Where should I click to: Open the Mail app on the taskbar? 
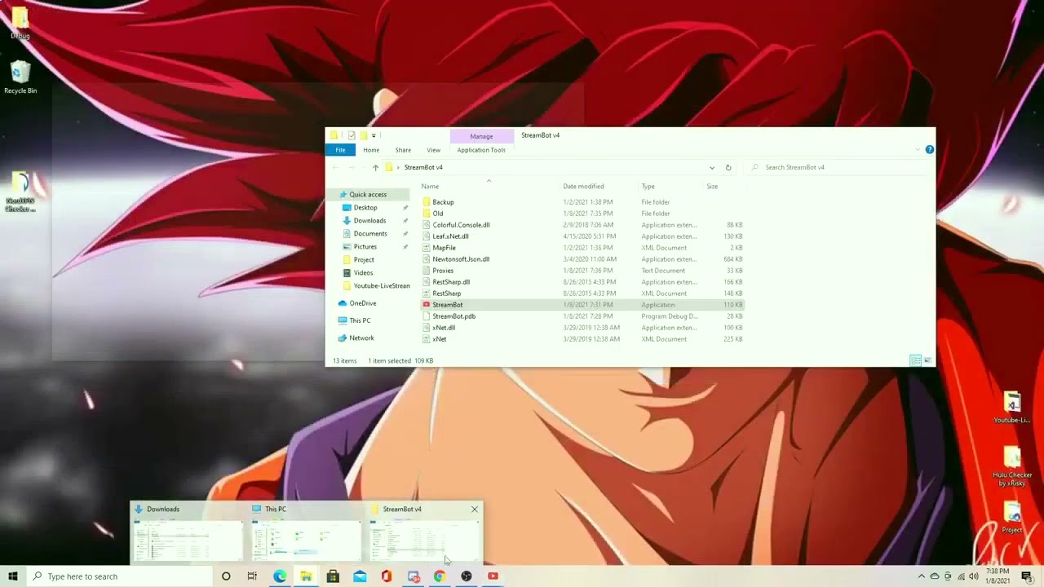click(360, 576)
